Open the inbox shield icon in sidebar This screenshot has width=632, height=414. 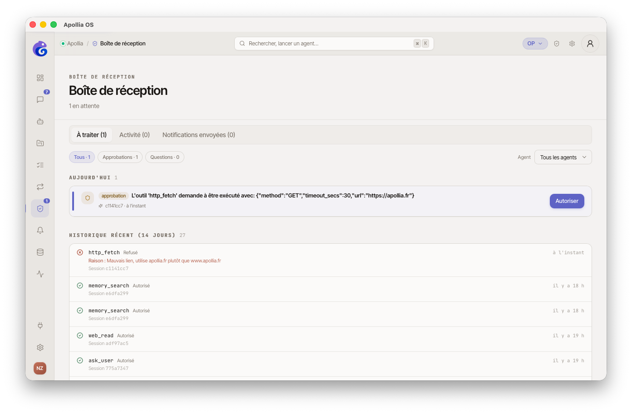(x=40, y=208)
